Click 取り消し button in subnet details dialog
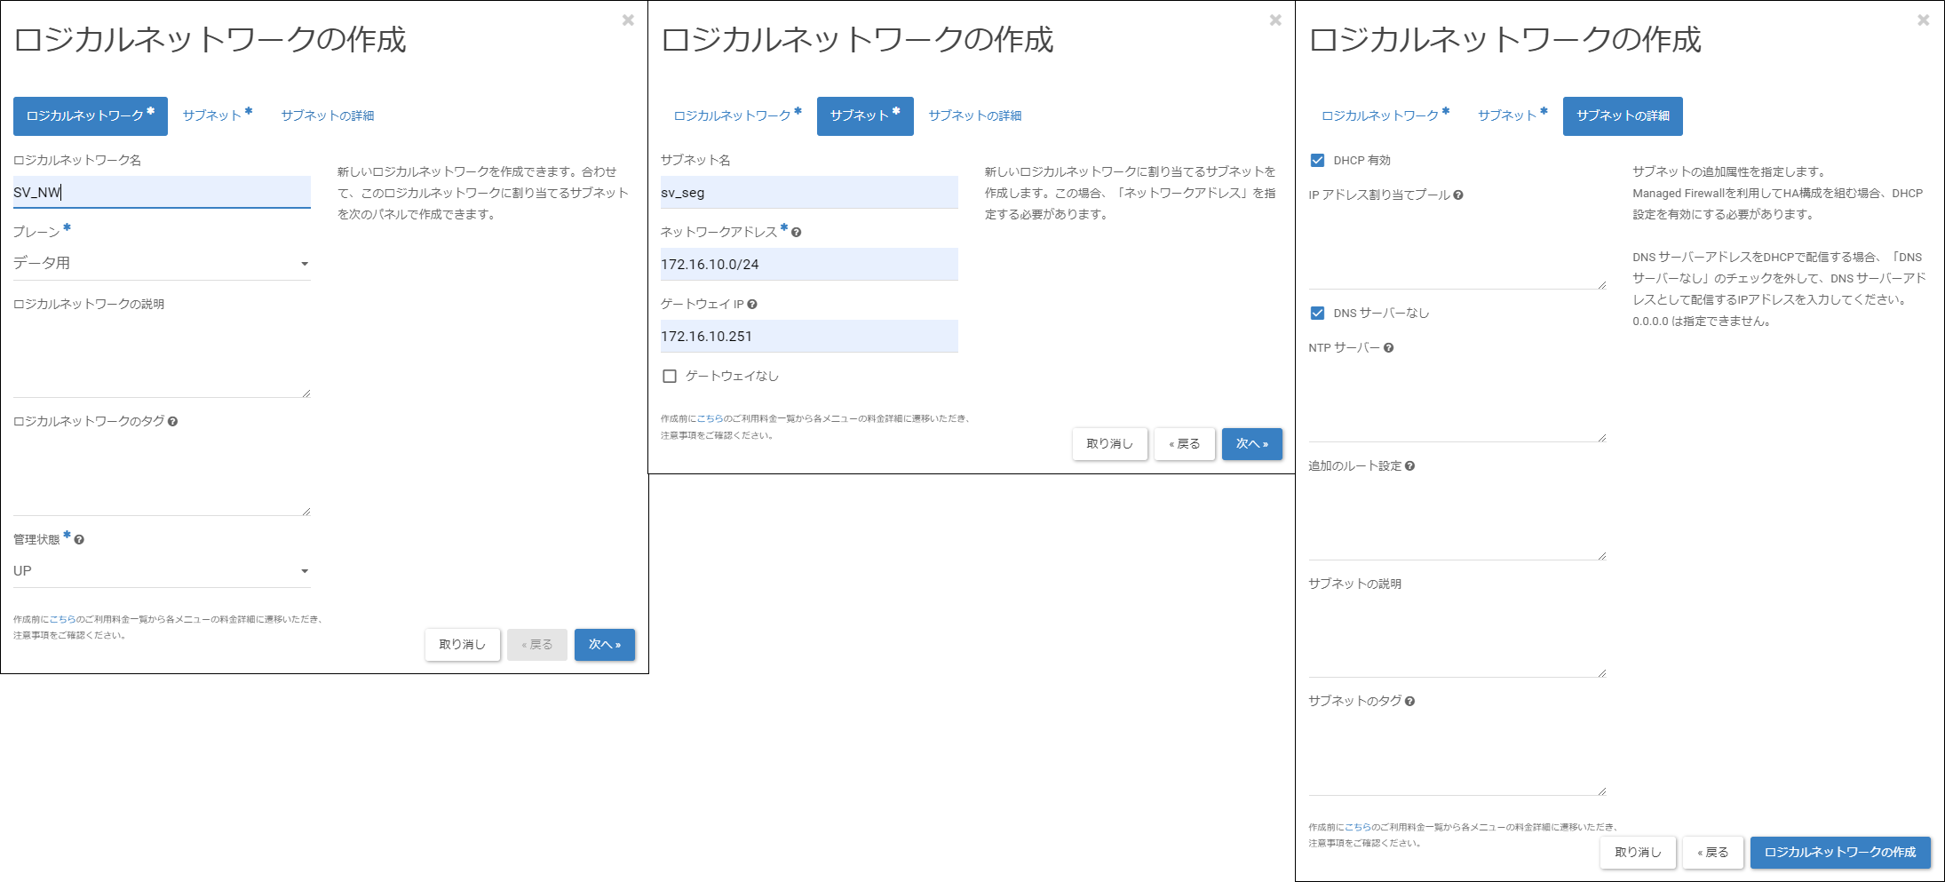 pos(1638,853)
